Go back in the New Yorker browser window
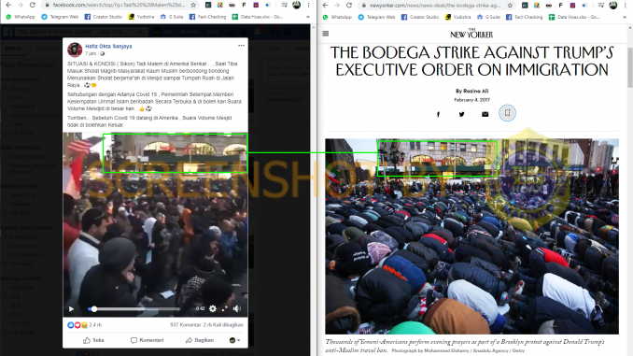The width and height of the screenshot is (633, 356). (326, 6)
